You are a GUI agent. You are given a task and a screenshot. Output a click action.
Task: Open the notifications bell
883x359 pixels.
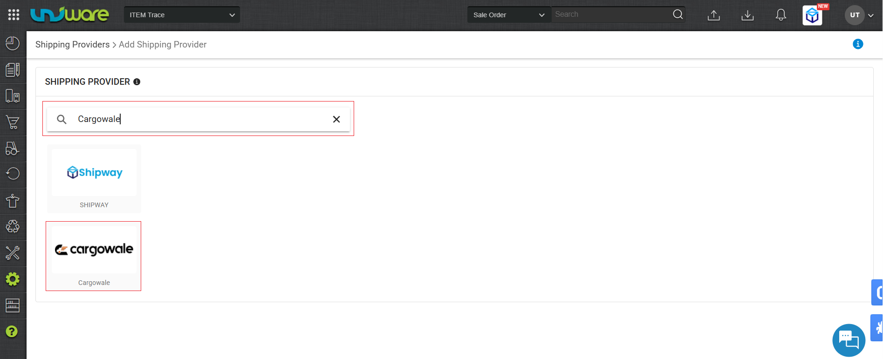[x=781, y=15]
